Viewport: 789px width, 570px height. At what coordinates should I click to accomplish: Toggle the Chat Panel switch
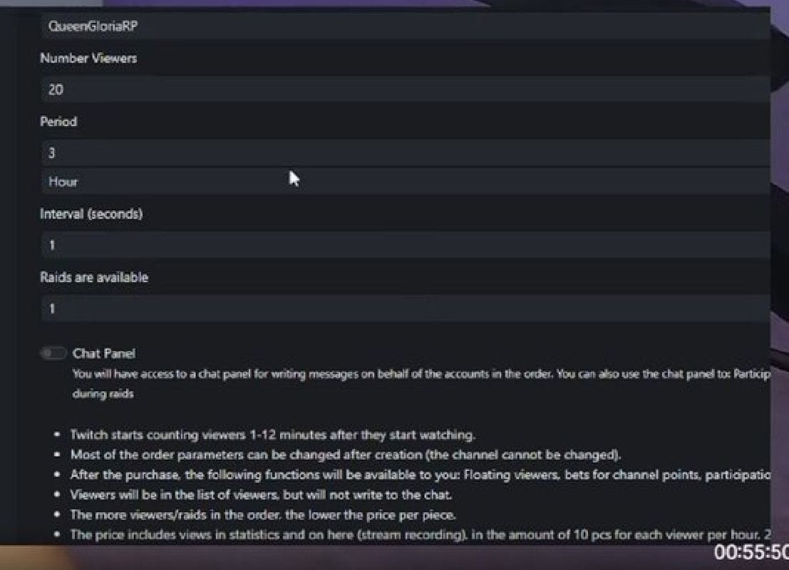pos(53,353)
